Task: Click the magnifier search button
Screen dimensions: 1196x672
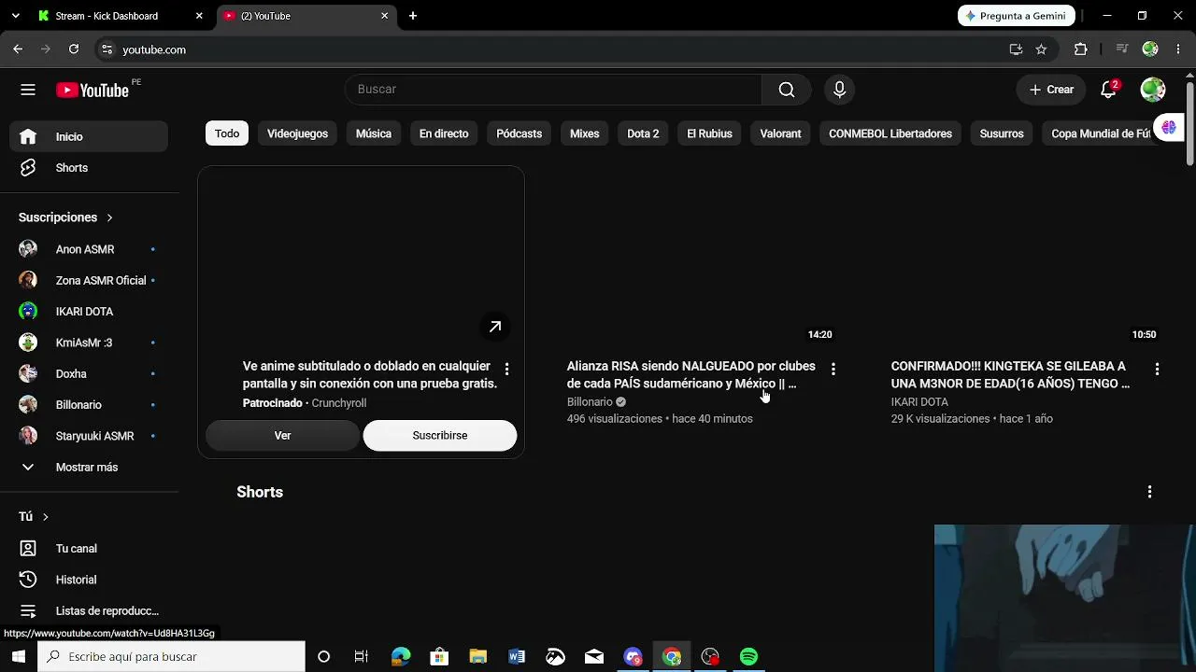Action: 787,90
